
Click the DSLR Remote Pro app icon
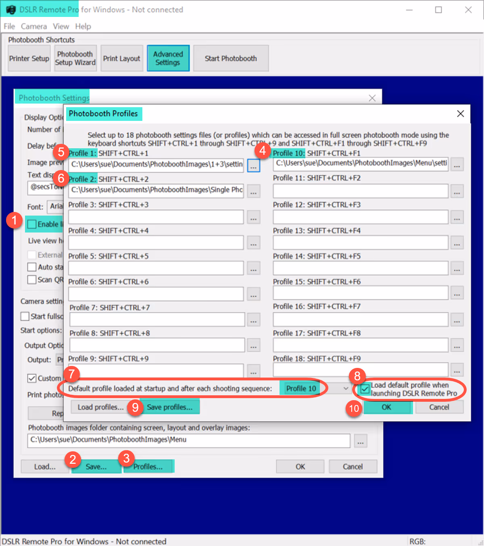(11, 10)
